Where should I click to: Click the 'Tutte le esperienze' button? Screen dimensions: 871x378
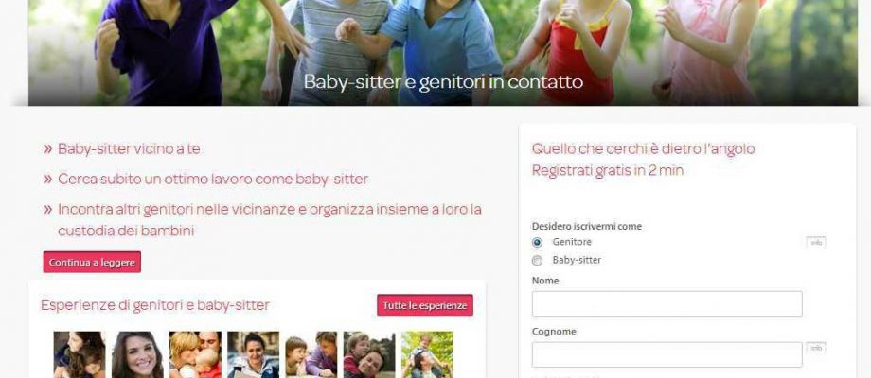(x=425, y=305)
